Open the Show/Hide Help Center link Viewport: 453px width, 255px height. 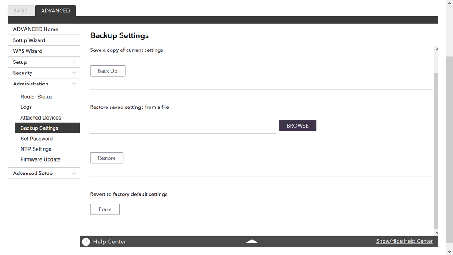(404, 241)
